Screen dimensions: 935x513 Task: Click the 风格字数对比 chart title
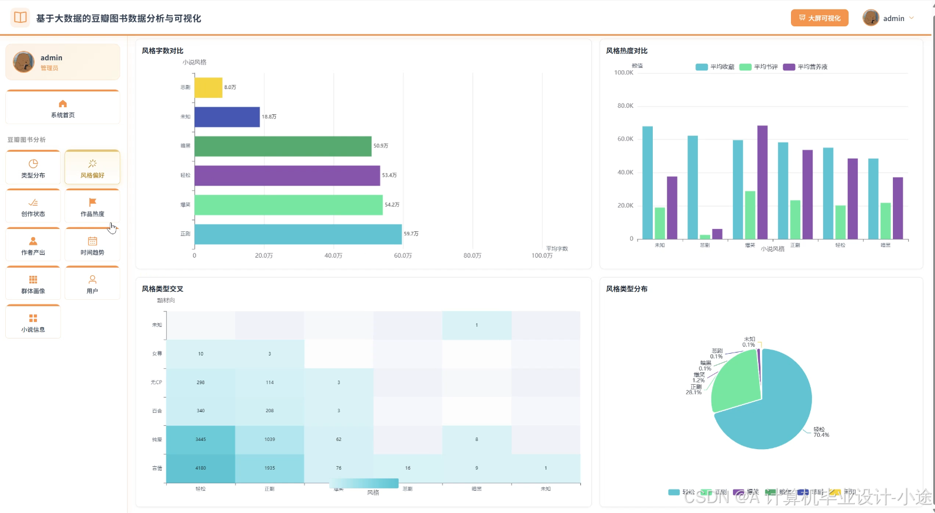click(163, 51)
